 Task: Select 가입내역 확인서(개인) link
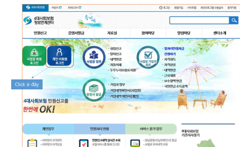pos(124,96)
